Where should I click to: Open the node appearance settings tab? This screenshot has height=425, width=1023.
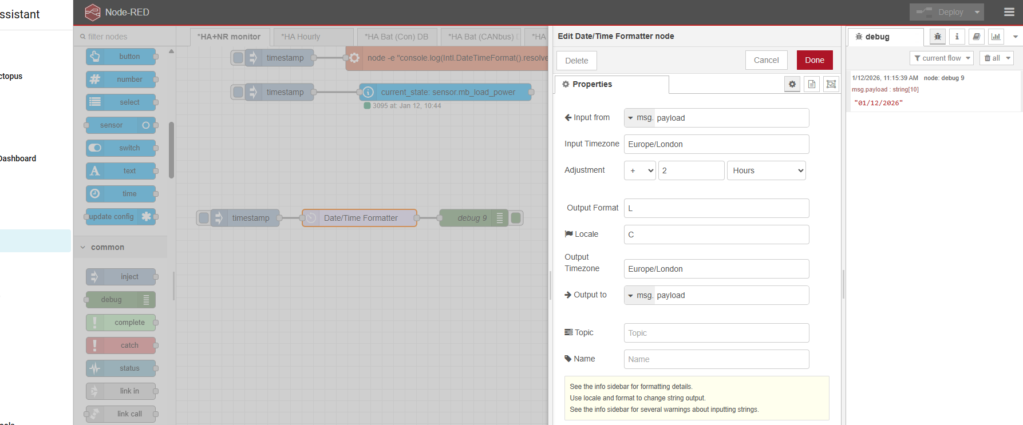[831, 84]
